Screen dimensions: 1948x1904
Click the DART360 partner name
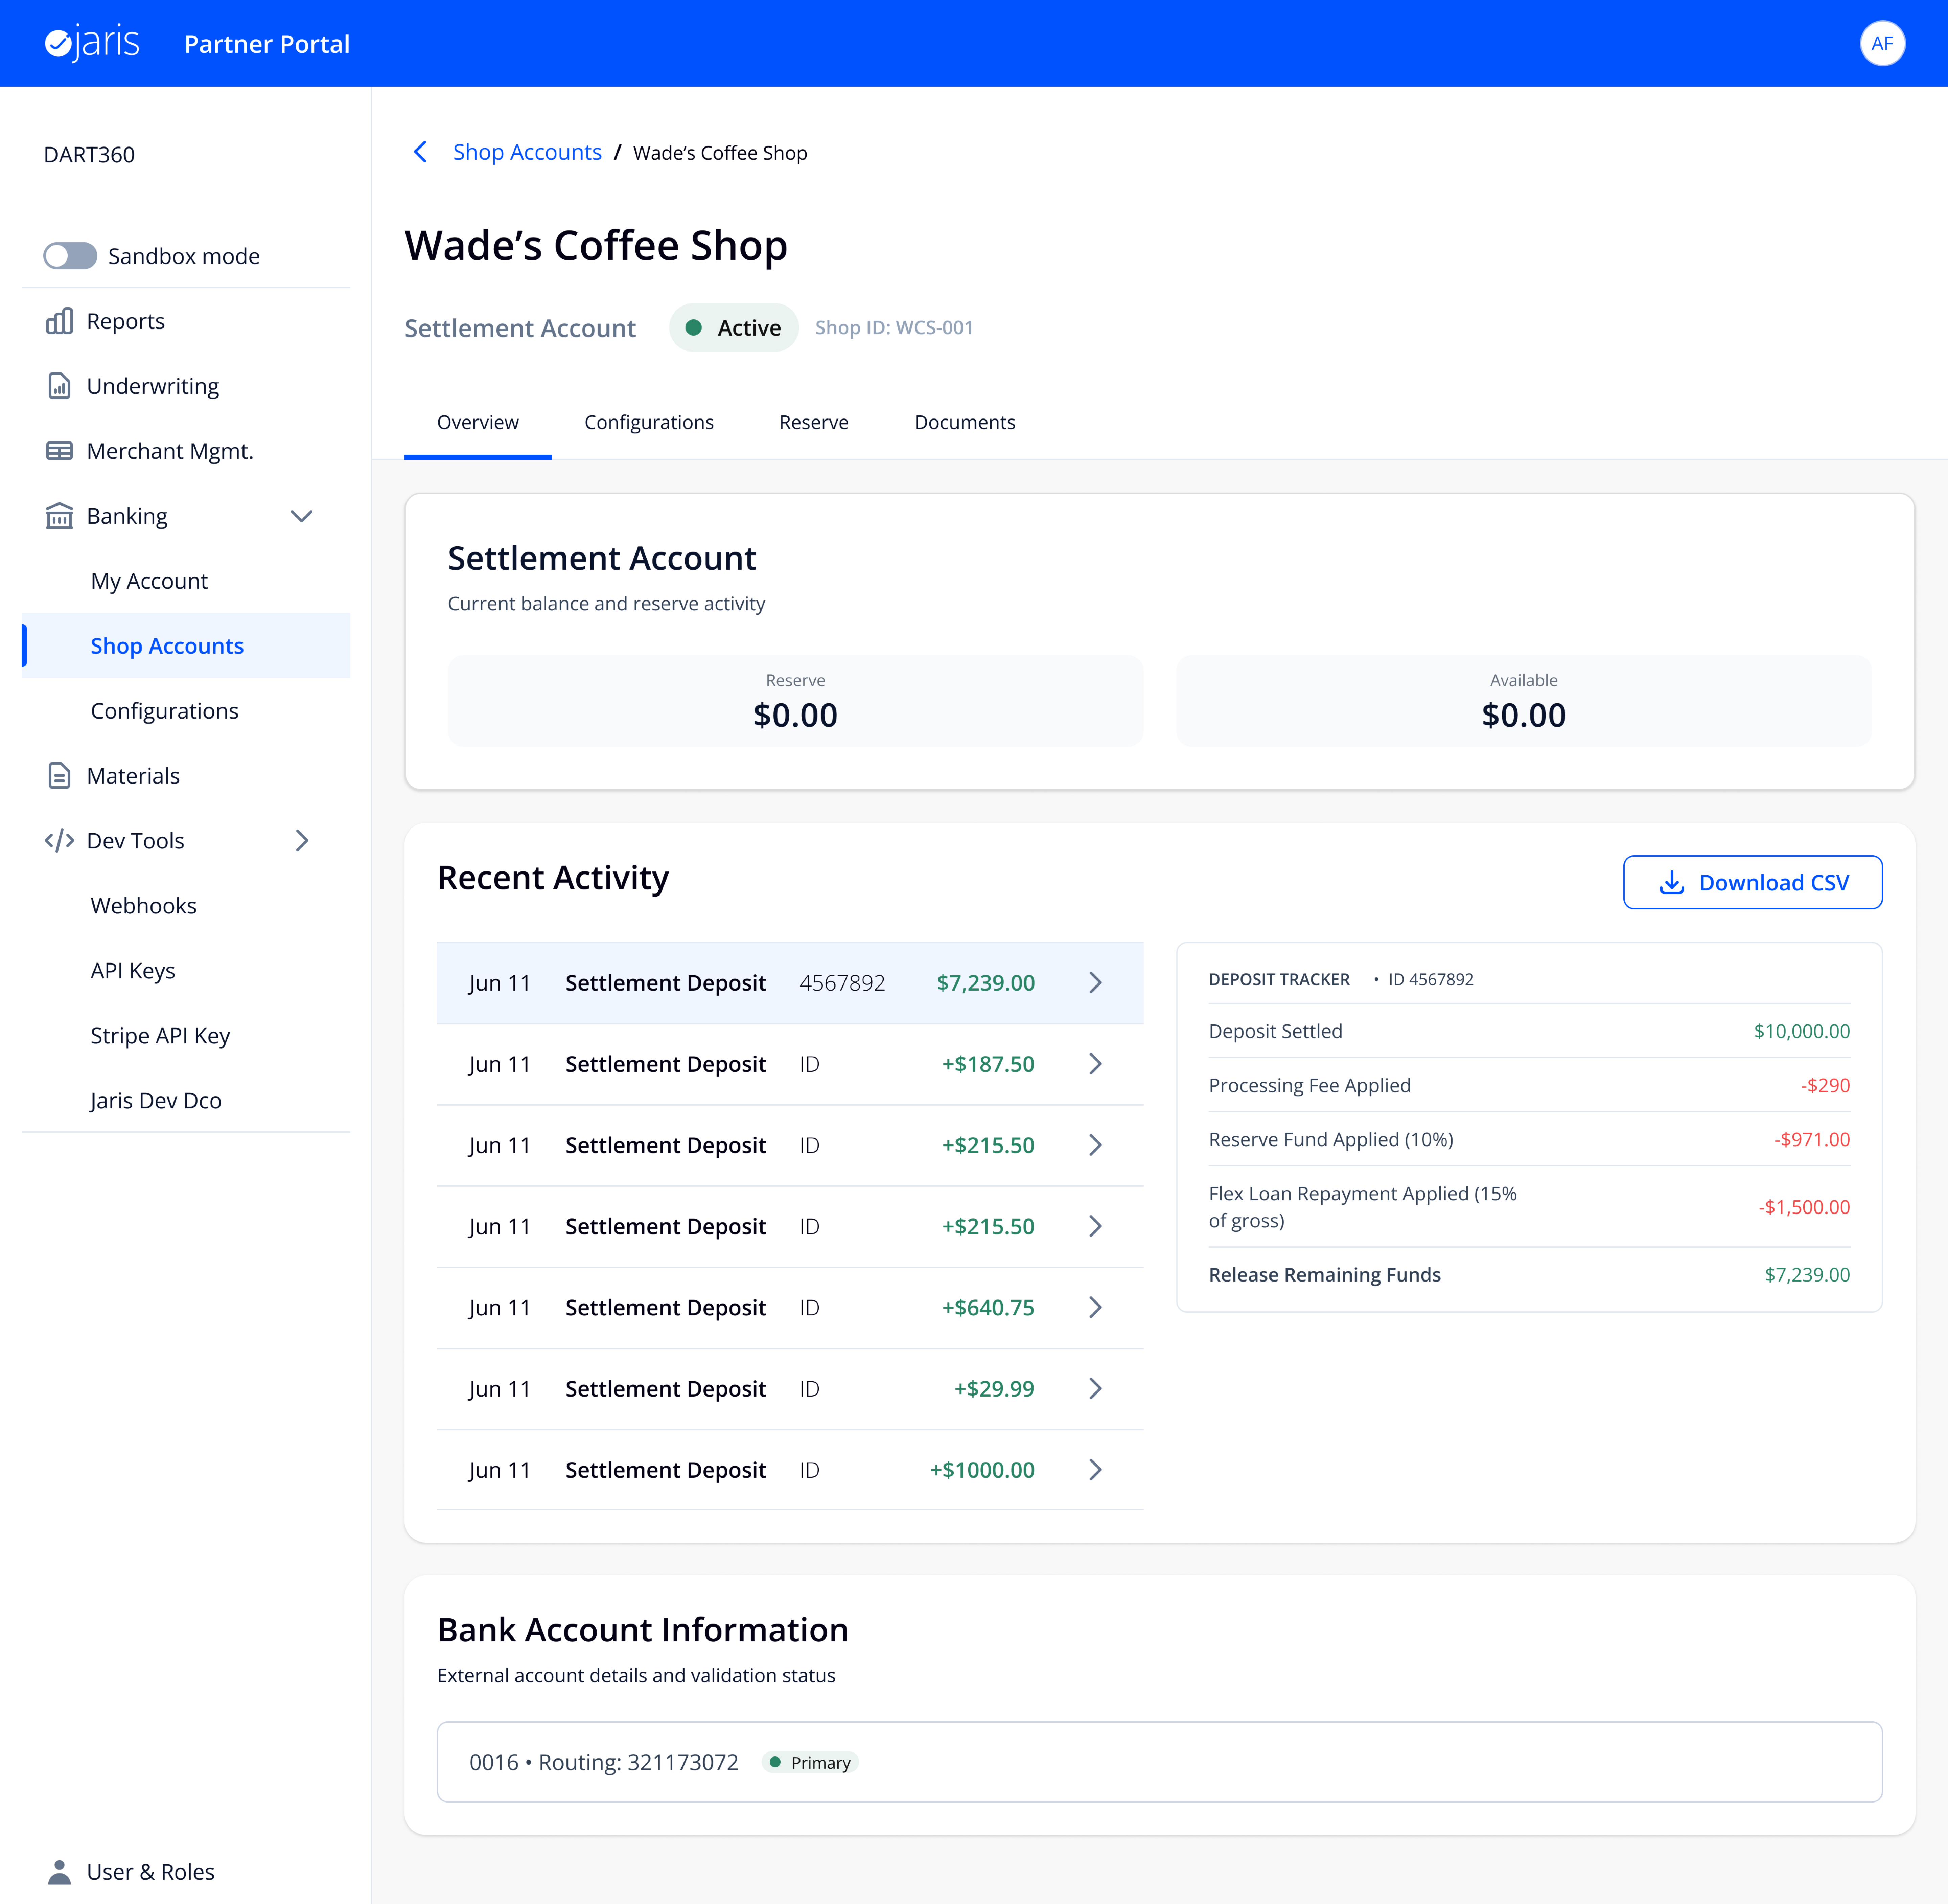tap(89, 155)
